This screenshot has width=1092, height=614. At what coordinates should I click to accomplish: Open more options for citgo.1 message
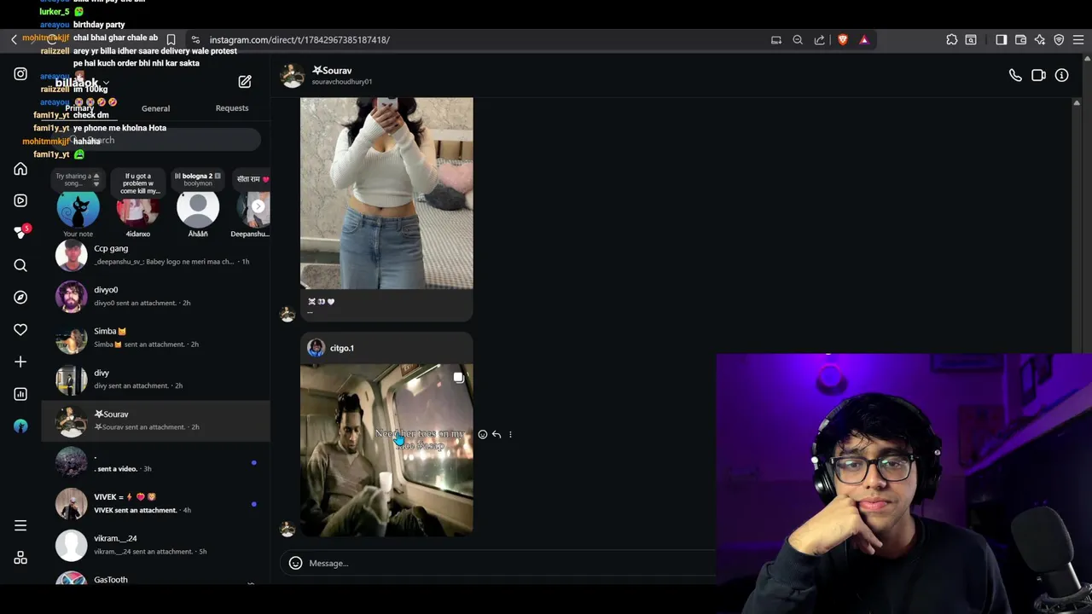pyautogui.click(x=510, y=435)
